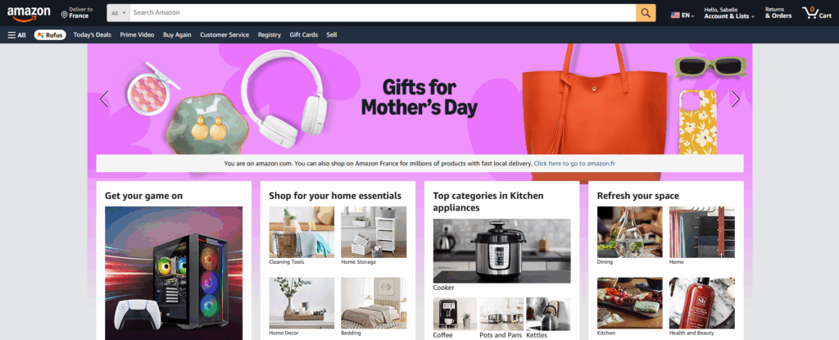
Task: Select the Cleaning Tools thumbnail
Action: coord(302,233)
